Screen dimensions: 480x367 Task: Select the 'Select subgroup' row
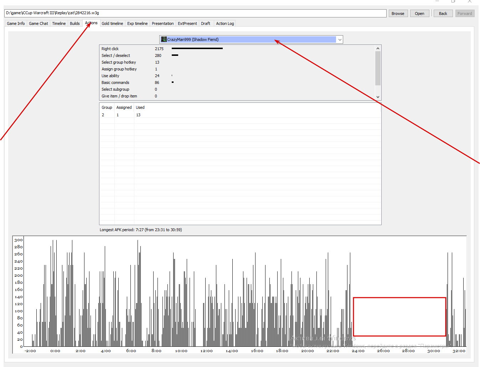click(237, 89)
